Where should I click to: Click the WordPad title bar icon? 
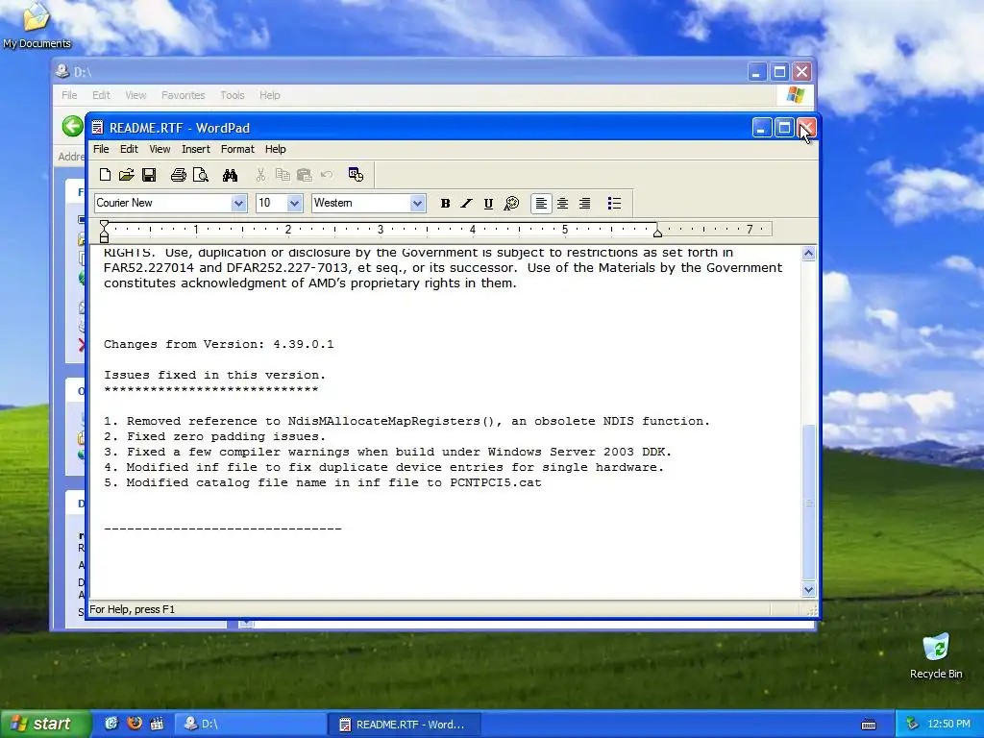[97, 128]
